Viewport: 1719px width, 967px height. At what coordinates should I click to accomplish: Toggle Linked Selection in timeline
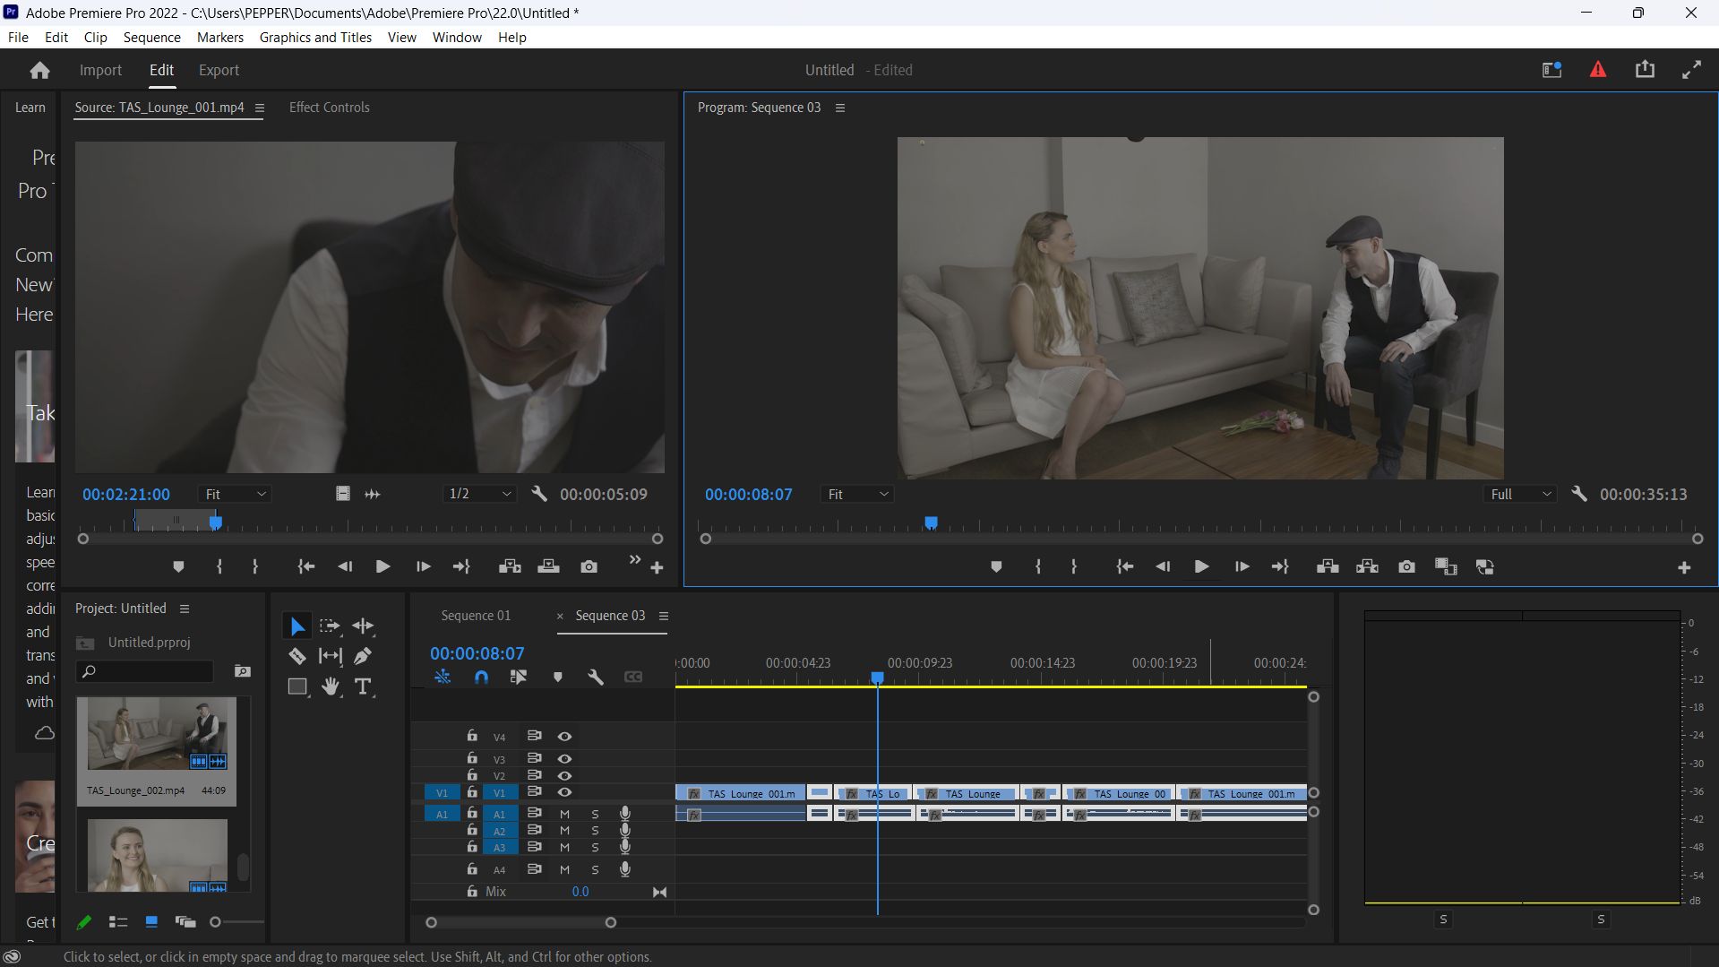click(518, 677)
